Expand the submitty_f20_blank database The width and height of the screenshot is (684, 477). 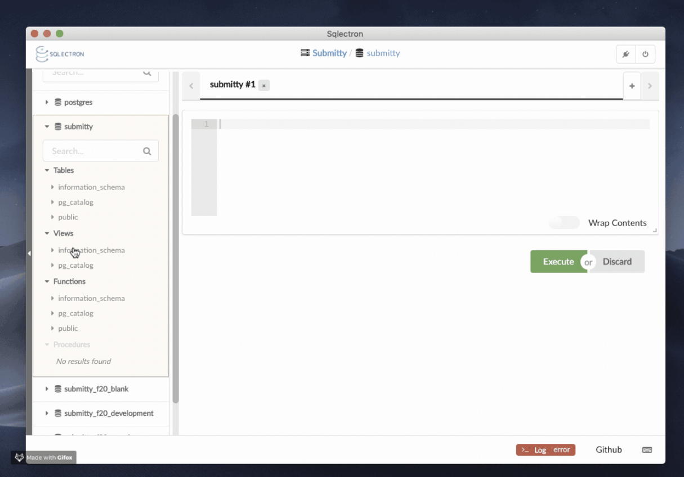click(47, 389)
